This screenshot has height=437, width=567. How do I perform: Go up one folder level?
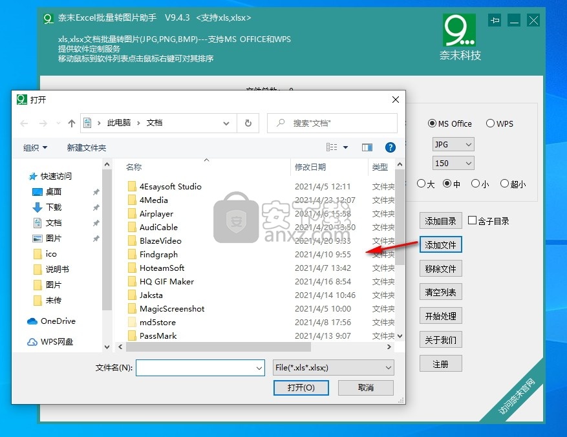pyautogui.click(x=72, y=123)
